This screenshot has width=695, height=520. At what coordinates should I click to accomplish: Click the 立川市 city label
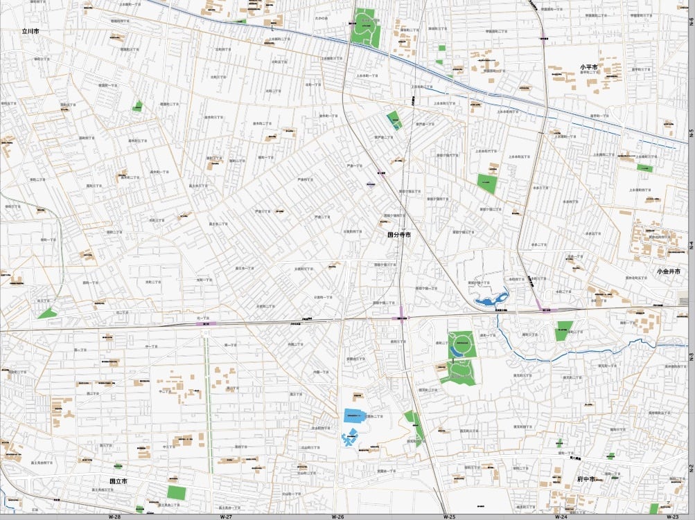[30, 31]
